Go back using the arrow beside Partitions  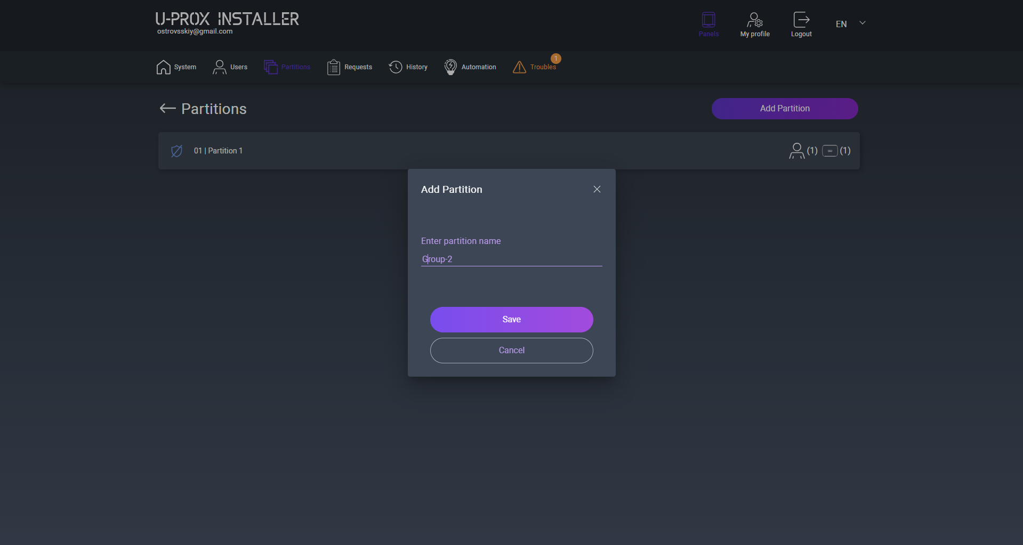(x=167, y=109)
